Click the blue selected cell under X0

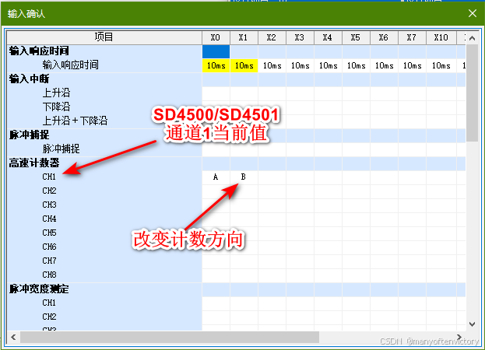click(216, 51)
